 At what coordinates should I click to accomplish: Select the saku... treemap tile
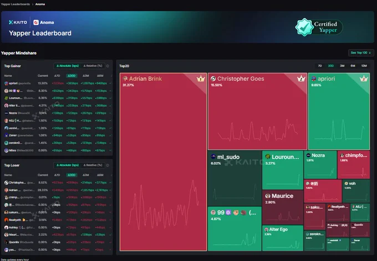tap(315, 217)
